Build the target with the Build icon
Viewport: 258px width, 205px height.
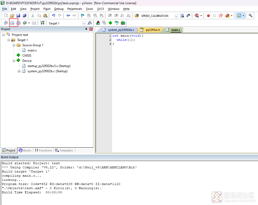(x=12, y=23)
